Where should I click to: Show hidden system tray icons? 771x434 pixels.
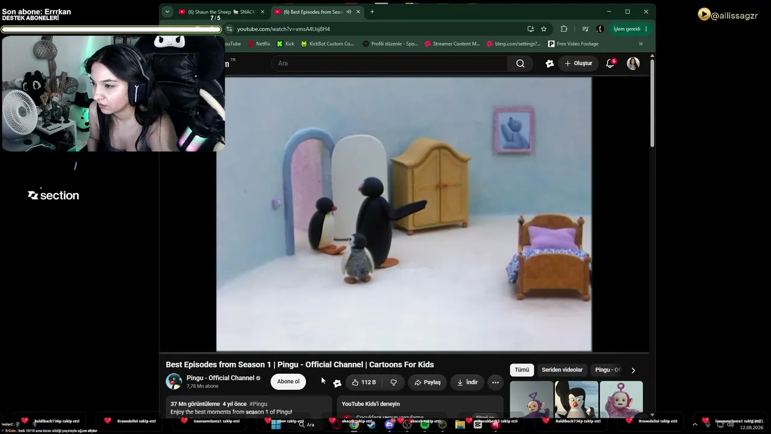(x=695, y=424)
